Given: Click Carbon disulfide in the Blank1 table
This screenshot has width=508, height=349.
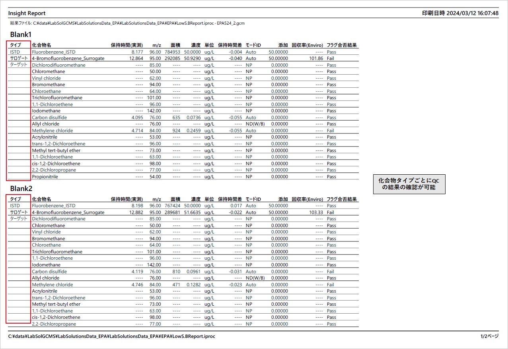Looking at the screenshot, I should 49,118.
